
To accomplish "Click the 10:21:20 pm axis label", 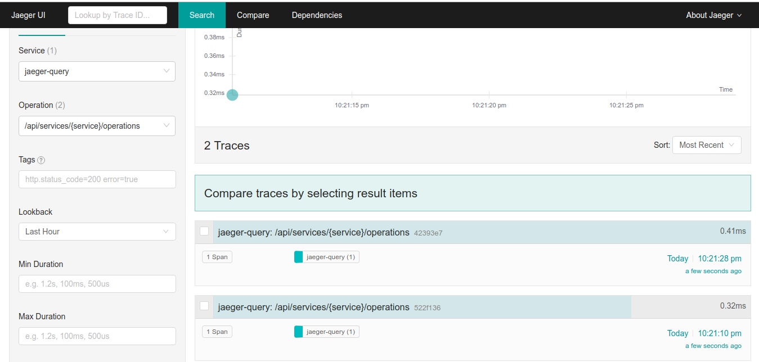I will [489, 105].
